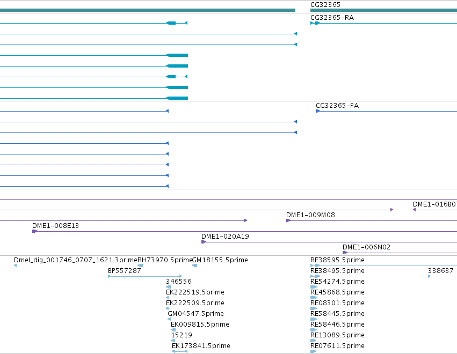457x354 pixels.
Task: Select EST GM04547.5prime
Action: pos(195,314)
